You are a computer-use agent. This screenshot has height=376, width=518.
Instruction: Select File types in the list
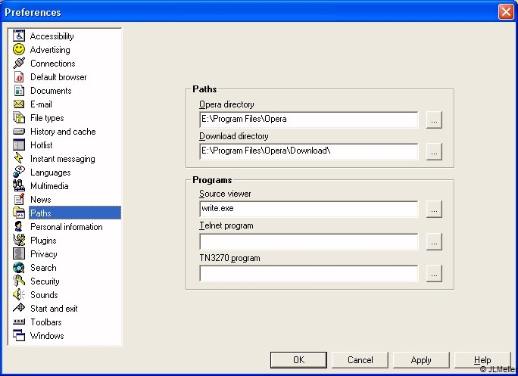click(47, 118)
